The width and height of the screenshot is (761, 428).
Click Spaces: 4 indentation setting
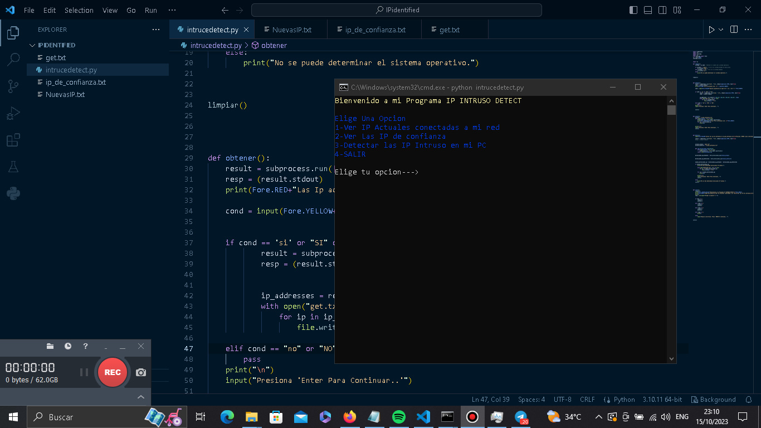click(531, 400)
